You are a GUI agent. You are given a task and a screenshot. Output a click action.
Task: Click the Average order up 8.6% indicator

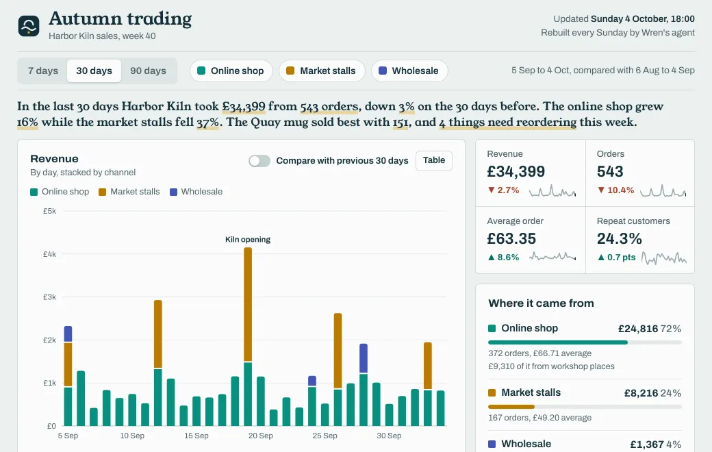(503, 258)
